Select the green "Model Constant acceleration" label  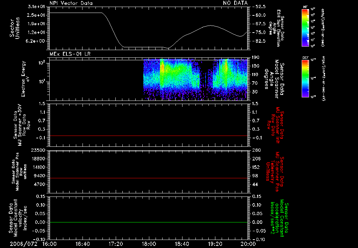pyautogui.click(x=279, y=218)
